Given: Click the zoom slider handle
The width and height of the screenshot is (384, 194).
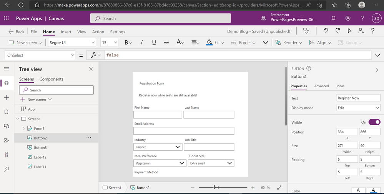Looking at the screenshot, I should [x=214, y=187].
